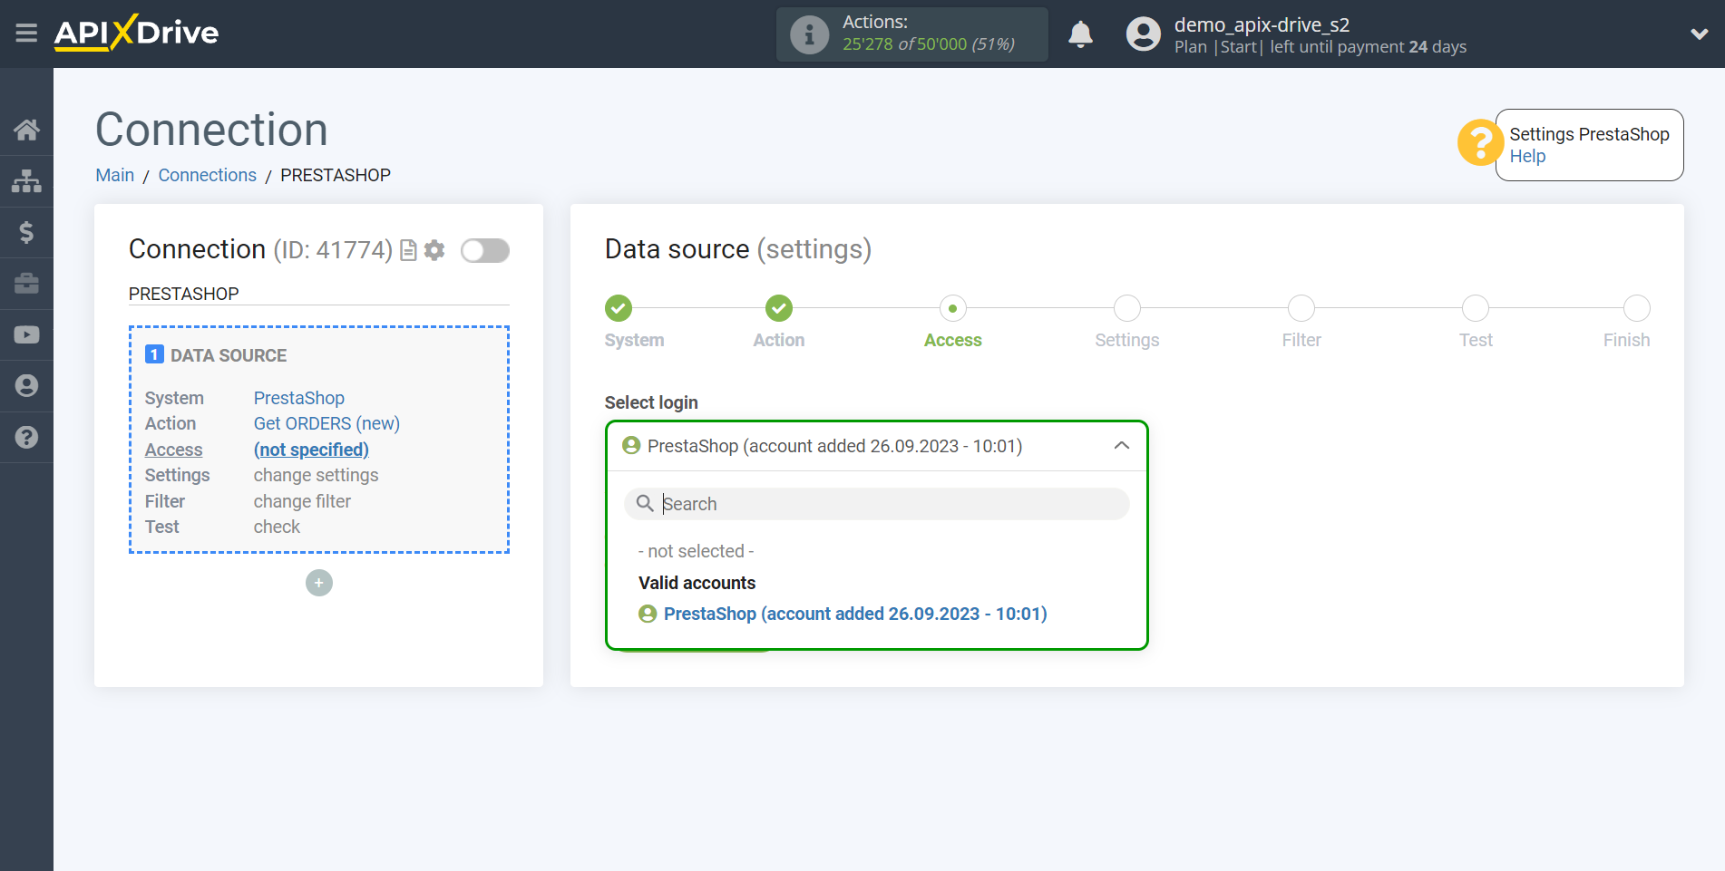Open connection settings gear icon
The image size is (1725, 871).
(x=434, y=250)
